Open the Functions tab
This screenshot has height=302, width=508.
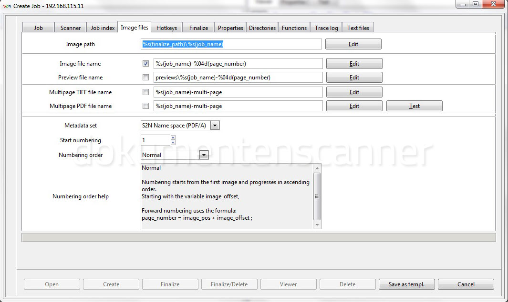tap(294, 28)
